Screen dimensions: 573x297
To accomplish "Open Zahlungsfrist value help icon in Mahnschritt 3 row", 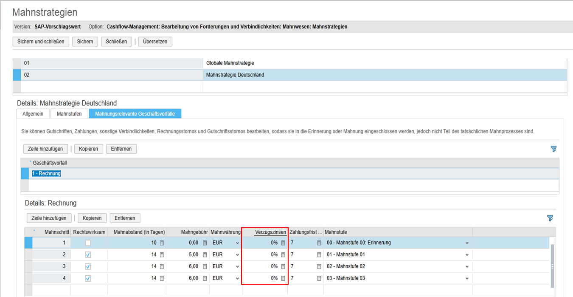I will coord(319,266).
